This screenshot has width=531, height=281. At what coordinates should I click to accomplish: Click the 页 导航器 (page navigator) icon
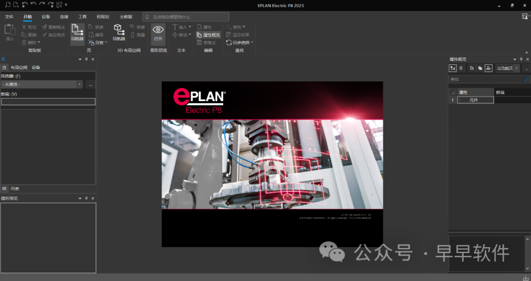click(x=77, y=32)
